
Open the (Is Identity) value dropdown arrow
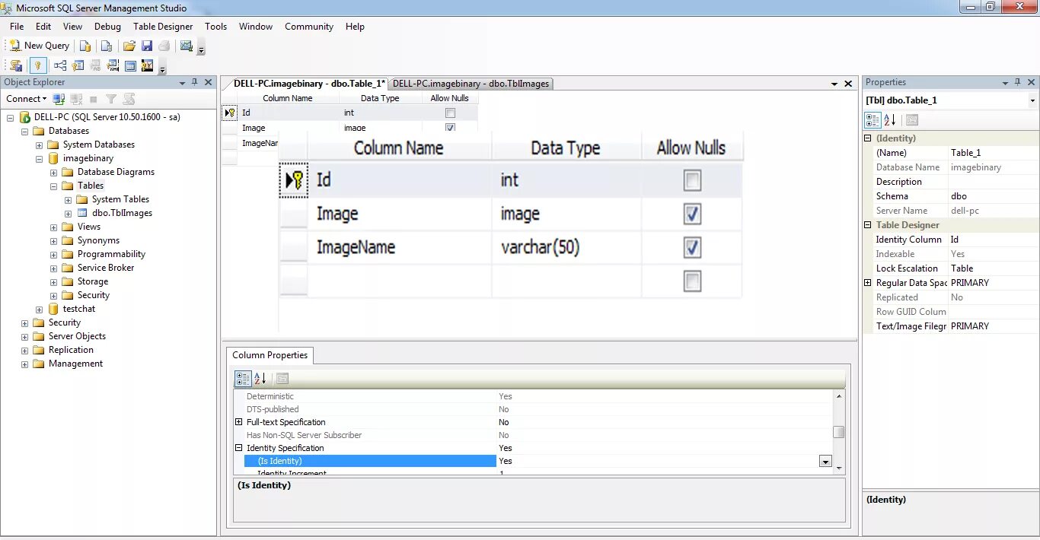[825, 461]
